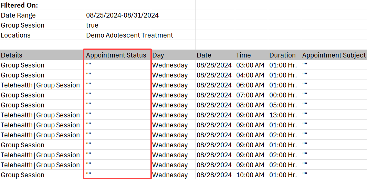Select the 04:00 AM time cell

coord(250,75)
